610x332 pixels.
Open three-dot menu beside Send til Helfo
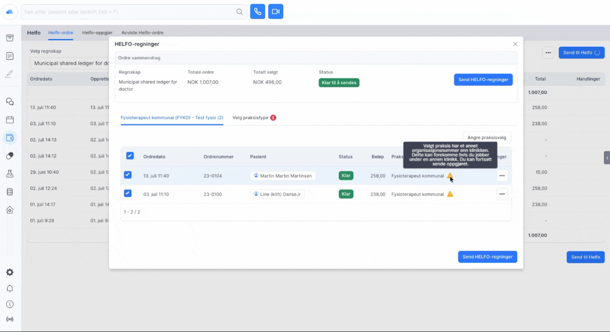click(548, 52)
